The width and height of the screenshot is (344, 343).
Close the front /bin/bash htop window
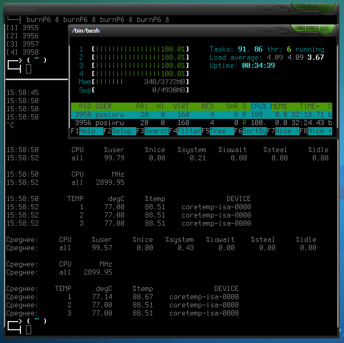click(326, 29)
